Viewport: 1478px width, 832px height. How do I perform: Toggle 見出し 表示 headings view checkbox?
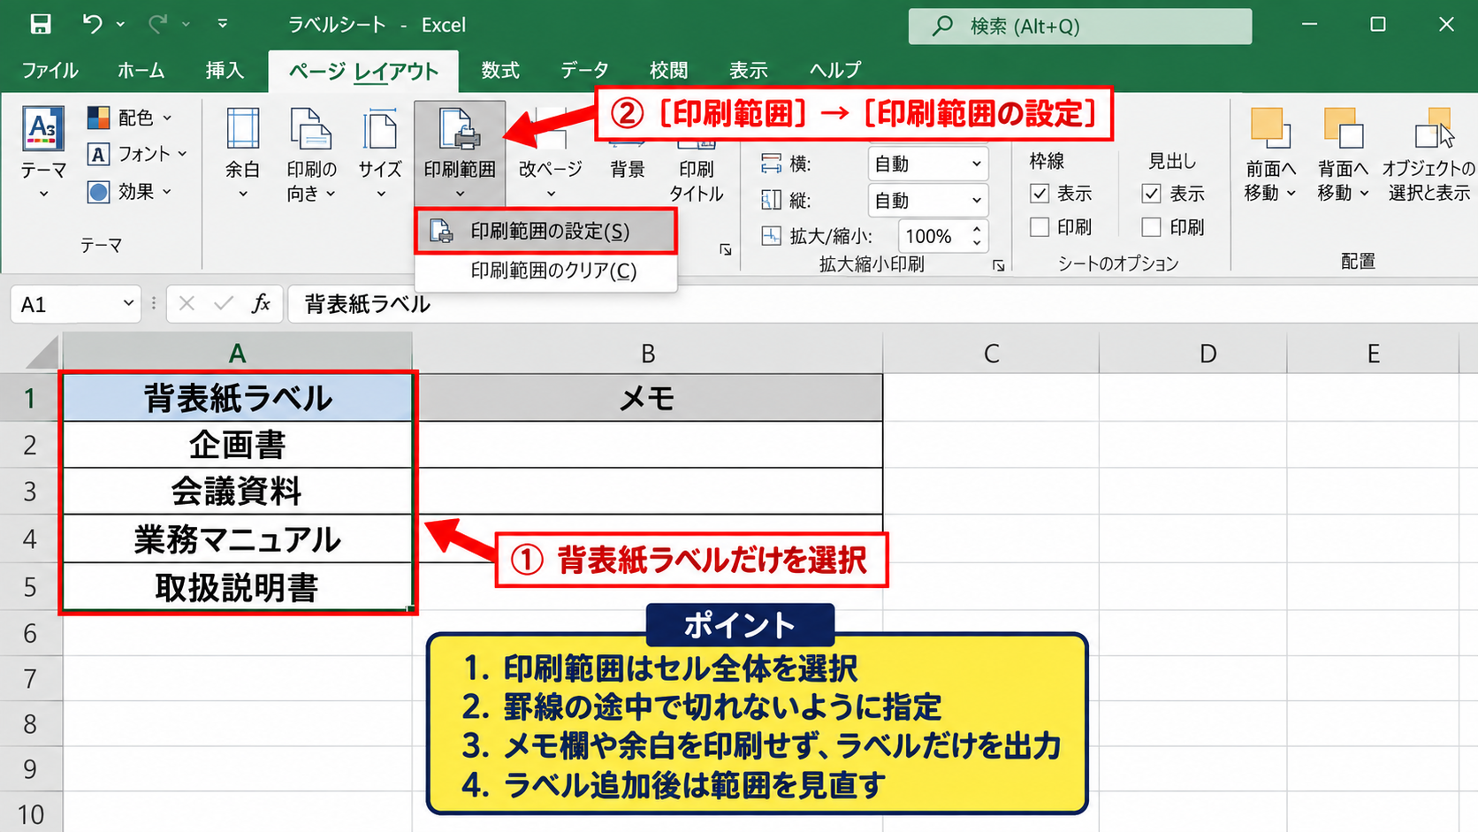coord(1151,193)
